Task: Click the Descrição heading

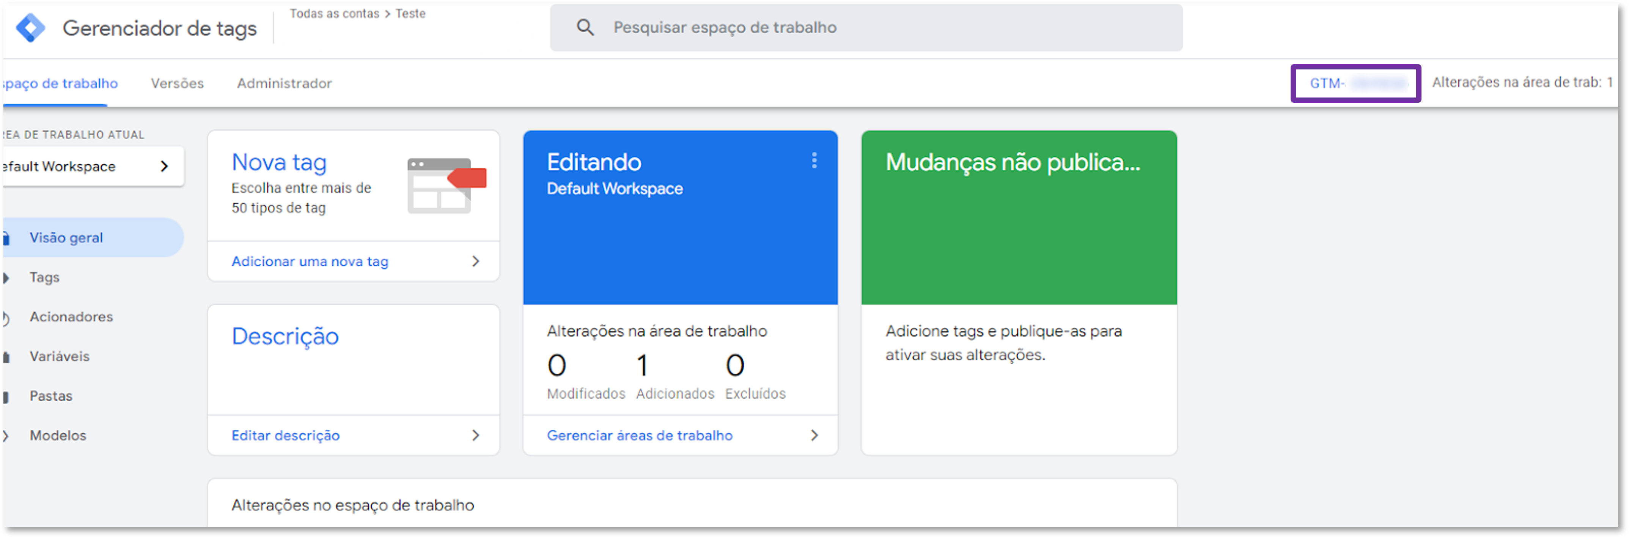Action: (285, 337)
